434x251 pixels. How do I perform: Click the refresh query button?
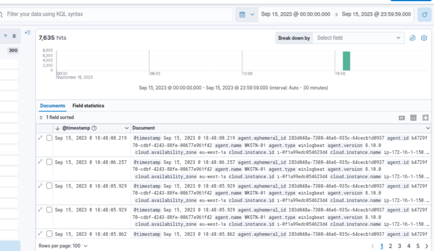pos(424,15)
